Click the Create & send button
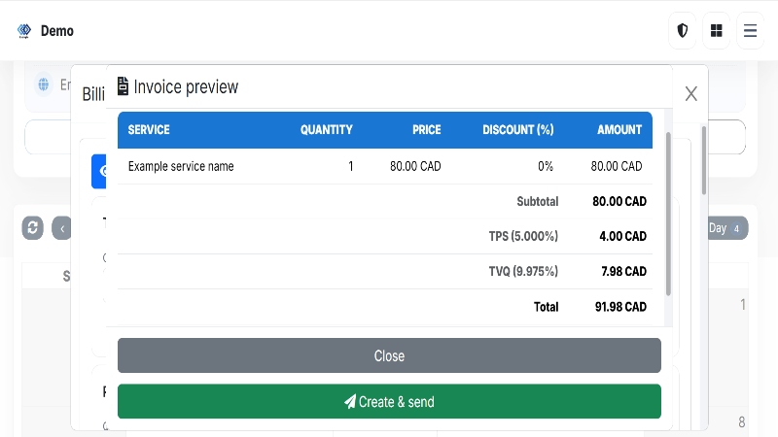The image size is (778, 437). [389, 402]
